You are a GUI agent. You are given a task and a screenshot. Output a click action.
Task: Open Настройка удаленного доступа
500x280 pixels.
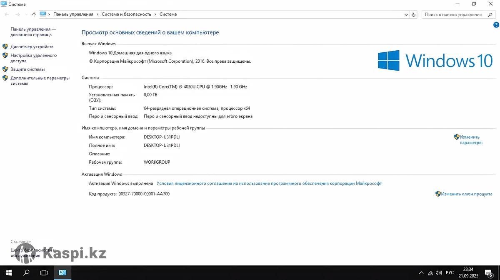click(33, 58)
